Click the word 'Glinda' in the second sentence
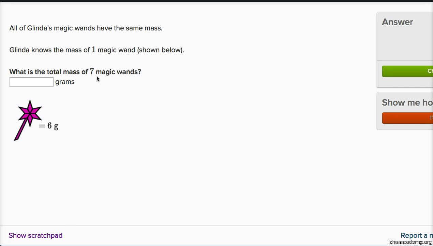Image resolution: width=433 pixels, height=246 pixels. (x=19, y=50)
